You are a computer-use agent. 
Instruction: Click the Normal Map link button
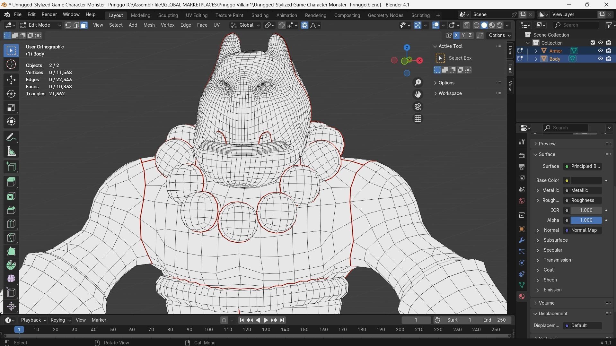[583, 230]
